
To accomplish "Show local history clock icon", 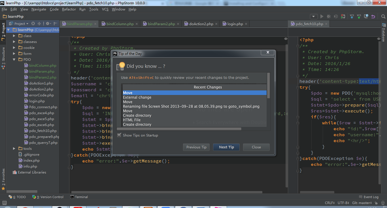I will 366,17.
